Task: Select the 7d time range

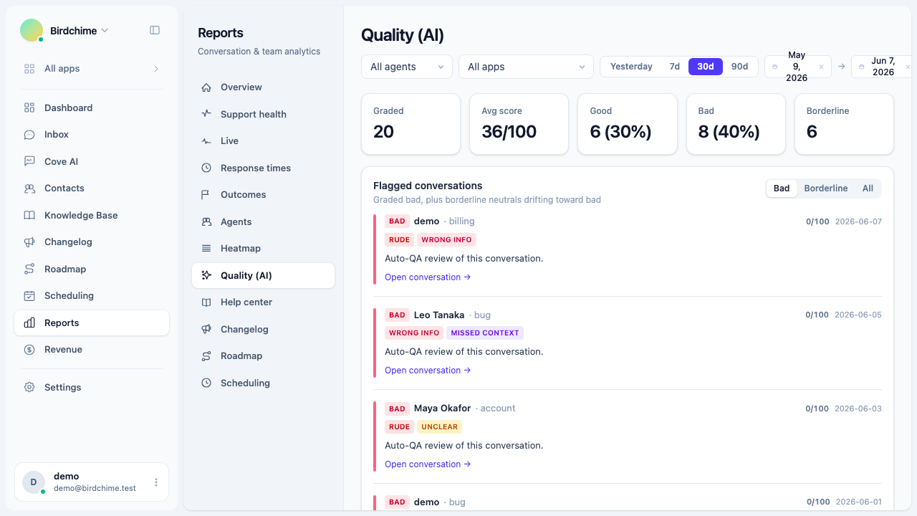Action: coord(674,67)
